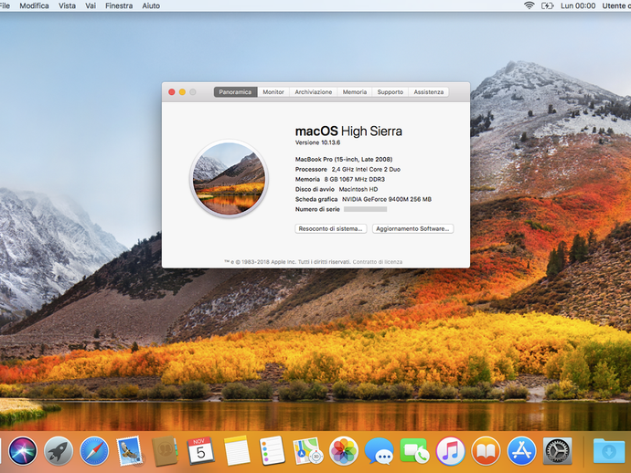Open Siri from the Dock
Image resolution: width=631 pixels, height=473 pixels.
23,451
